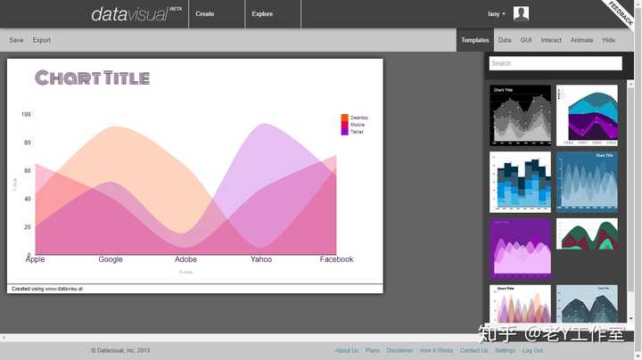Click the template panel scroll-up arrow

[x=630, y=84]
